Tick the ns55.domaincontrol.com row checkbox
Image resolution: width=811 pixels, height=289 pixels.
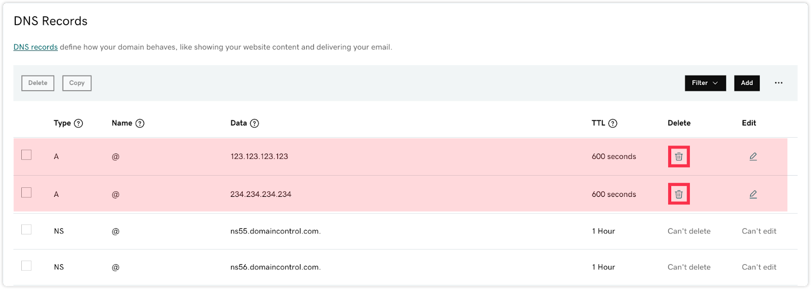26,230
